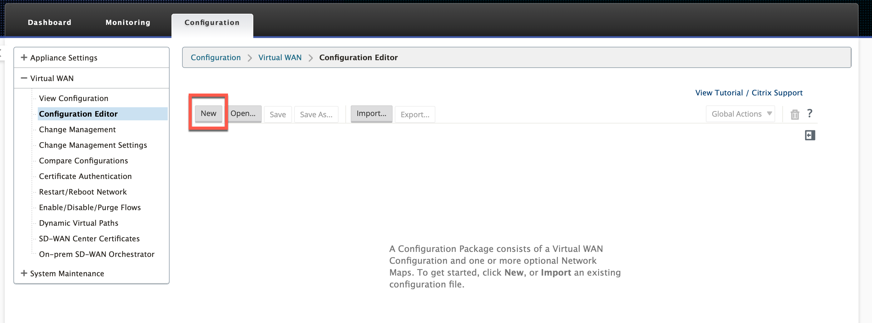Switch to the Monitoring tab
The image size is (872, 323).
[x=128, y=22]
